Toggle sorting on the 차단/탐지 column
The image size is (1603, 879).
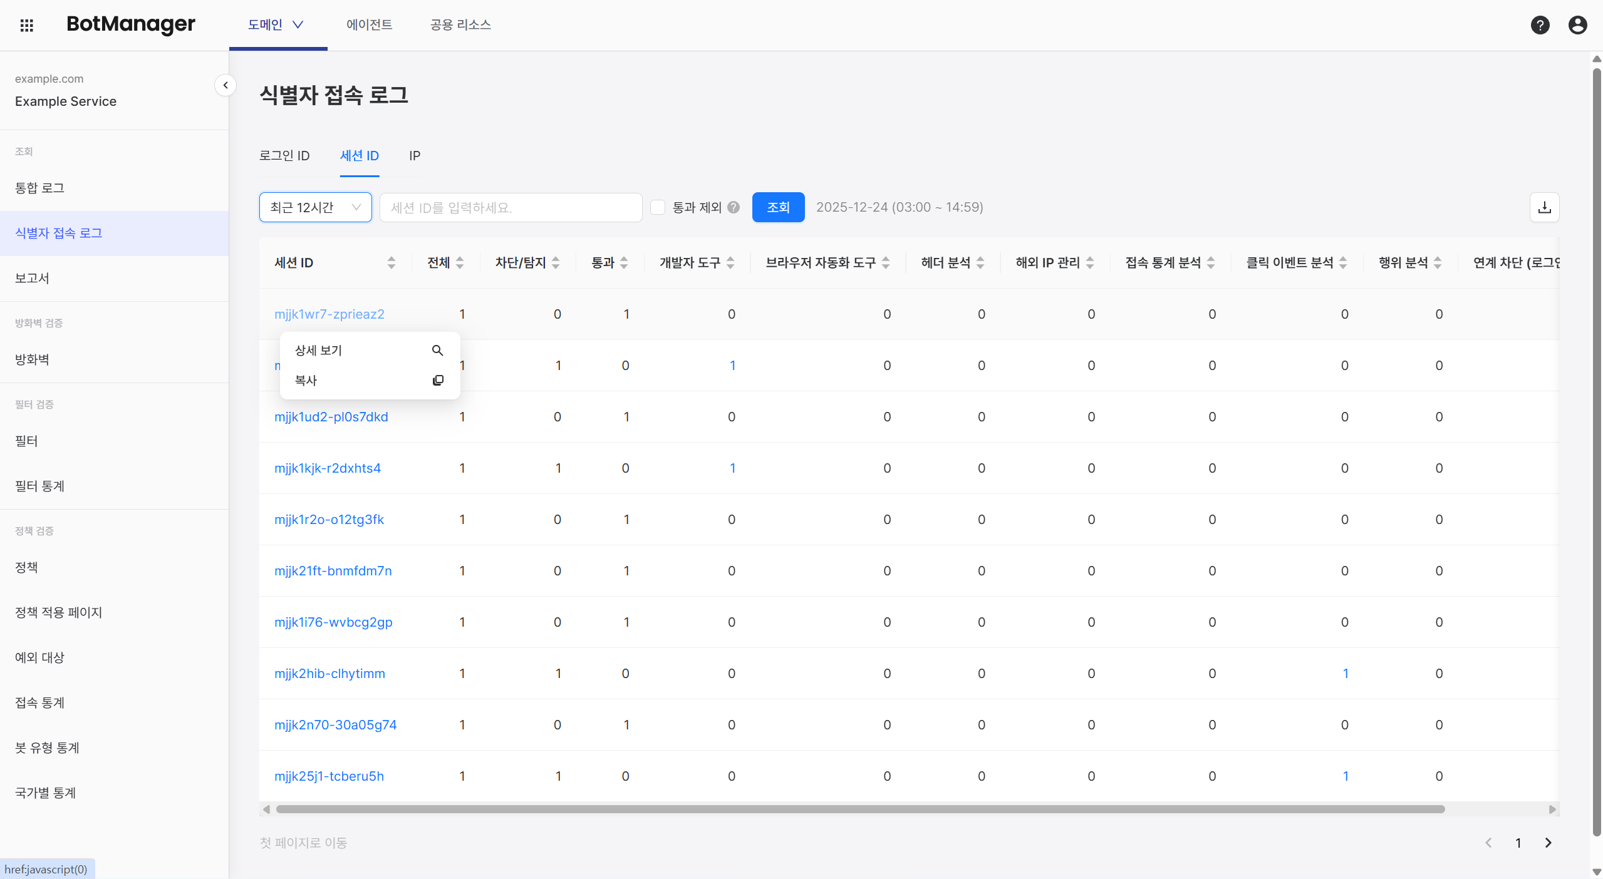coord(555,262)
